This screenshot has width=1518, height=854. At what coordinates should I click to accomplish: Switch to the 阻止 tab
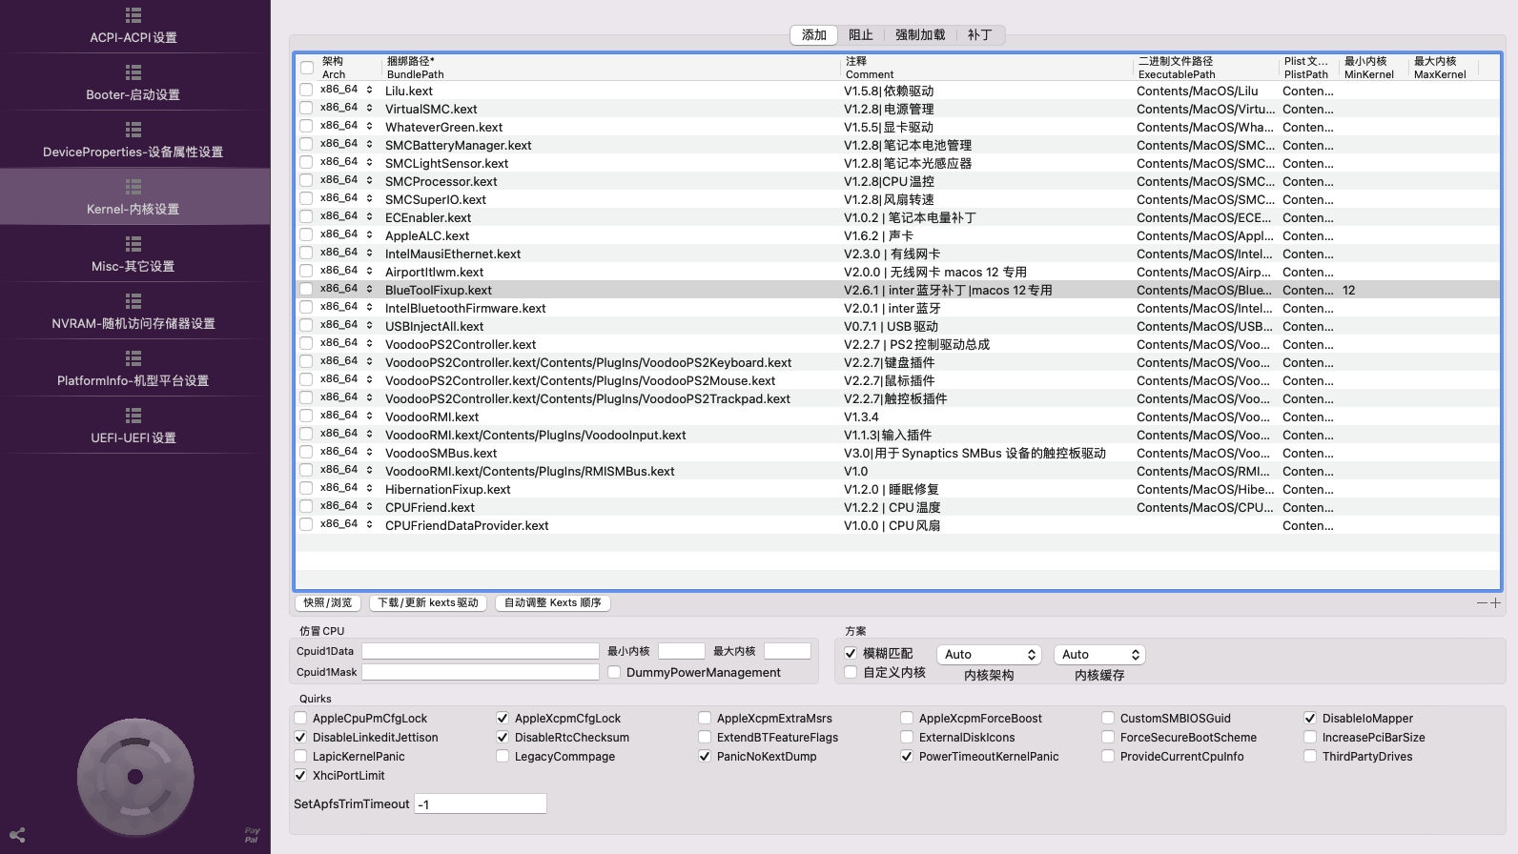coord(861,35)
